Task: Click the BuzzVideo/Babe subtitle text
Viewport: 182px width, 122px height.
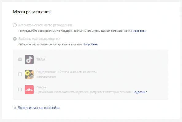Action: [x=46, y=77]
